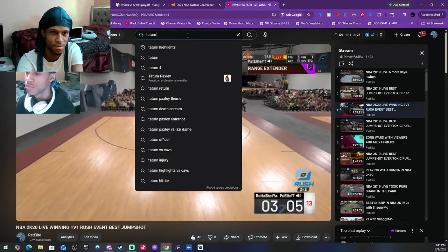448x252 pixels.
Task: Mute the tab via speaker icon
Action: coord(269,5)
